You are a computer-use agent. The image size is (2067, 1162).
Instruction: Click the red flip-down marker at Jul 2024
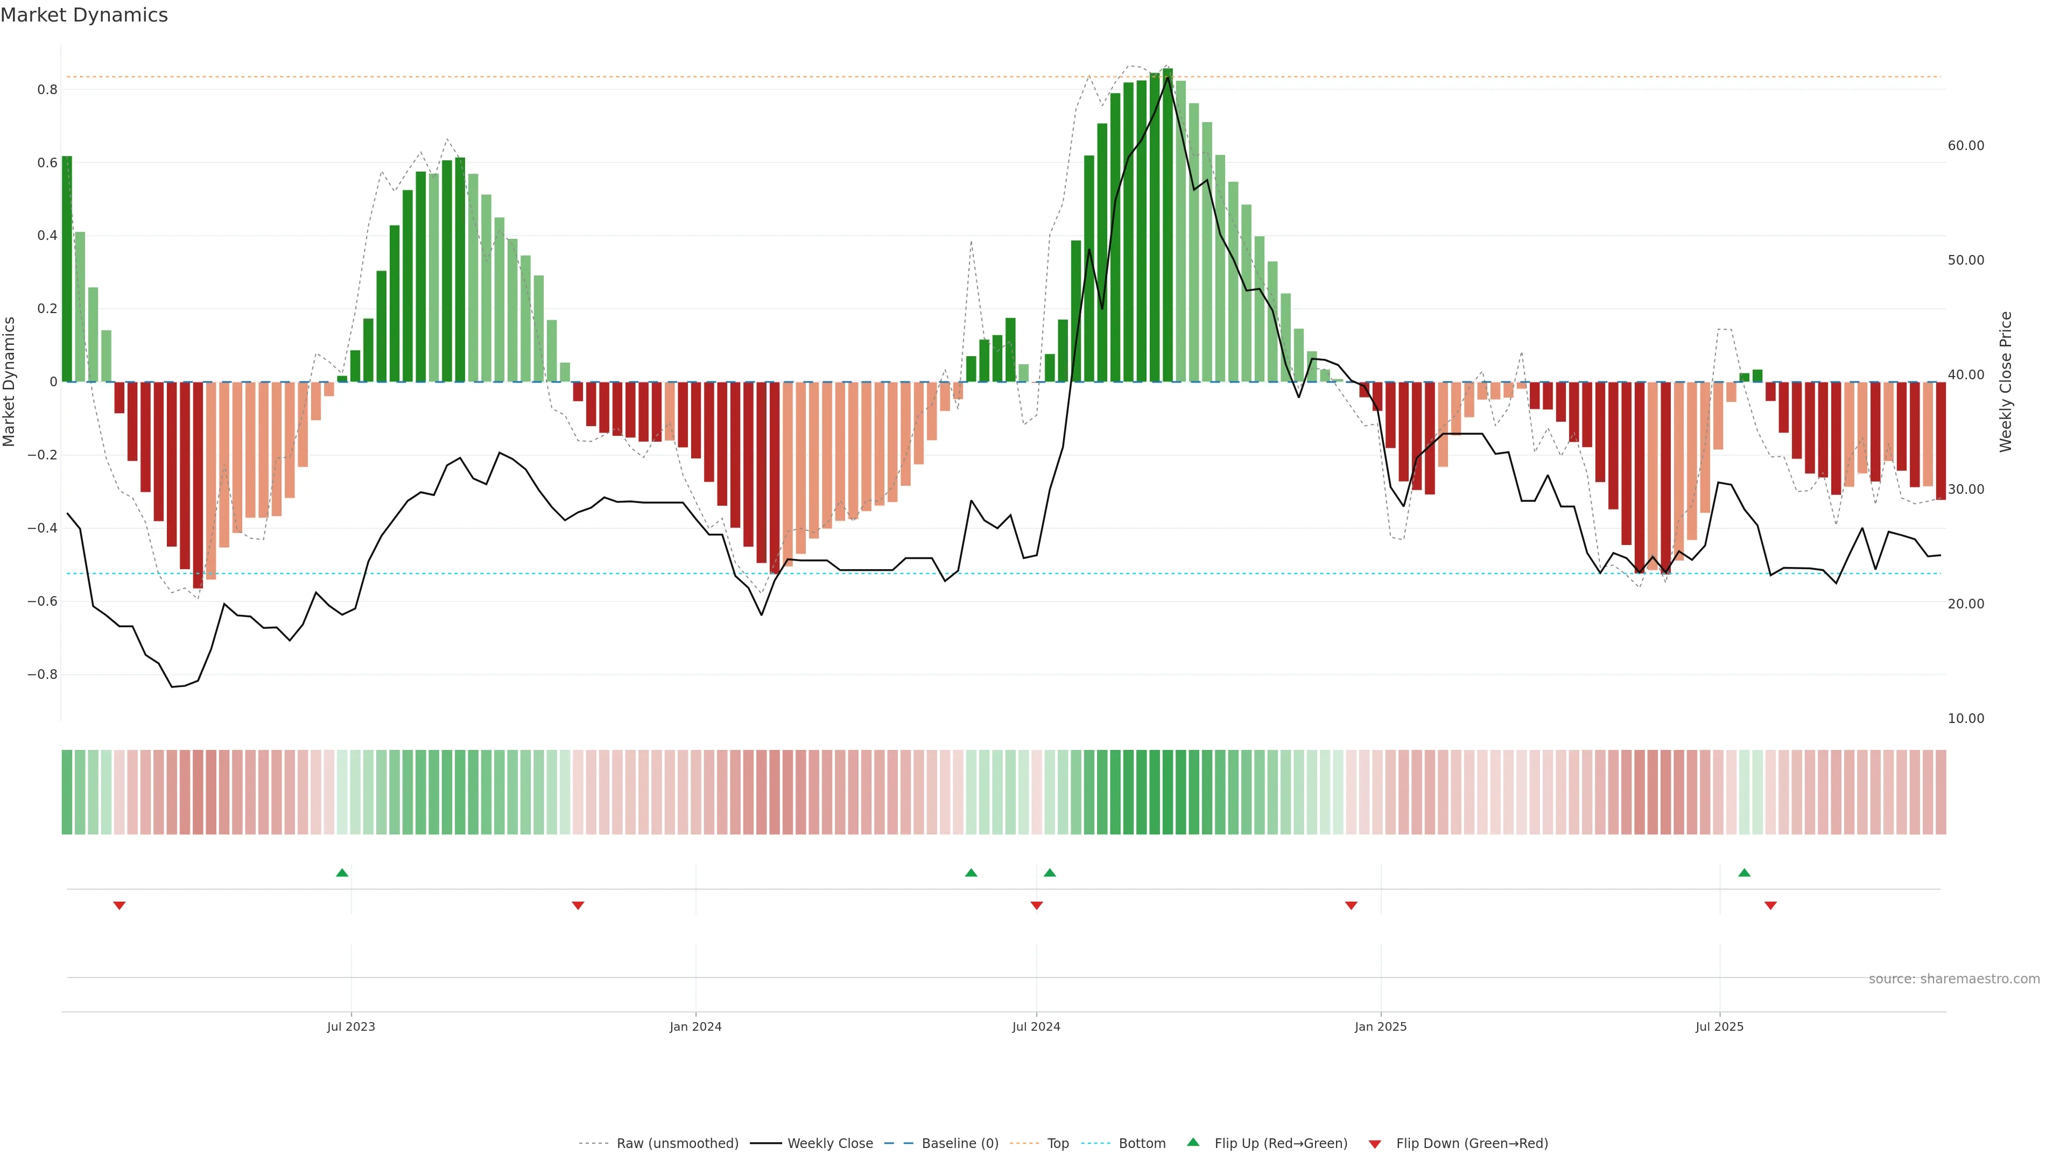[x=1036, y=905]
